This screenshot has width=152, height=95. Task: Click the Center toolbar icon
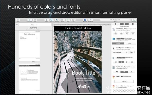pos(47,20)
